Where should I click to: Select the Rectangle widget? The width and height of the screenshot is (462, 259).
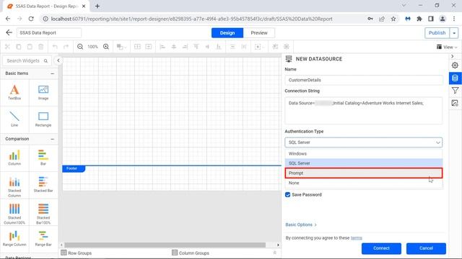(x=43, y=119)
